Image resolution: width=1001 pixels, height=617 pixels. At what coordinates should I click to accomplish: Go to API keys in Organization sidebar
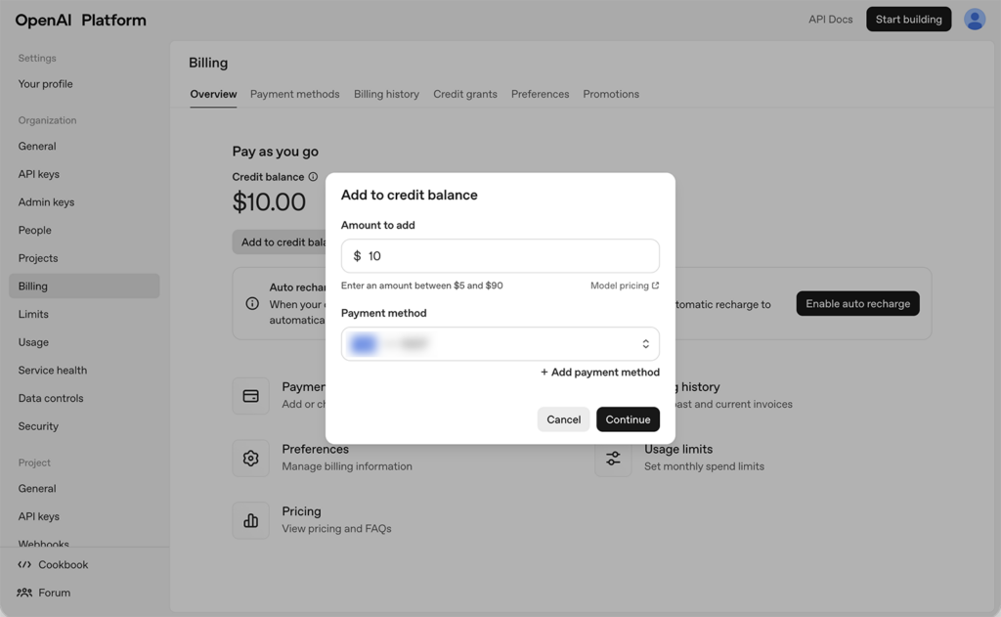click(39, 174)
